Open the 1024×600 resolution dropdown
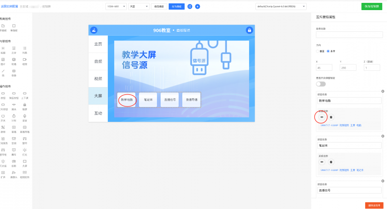Image resolution: width=387 pixels, height=209 pixels. [x=115, y=7]
